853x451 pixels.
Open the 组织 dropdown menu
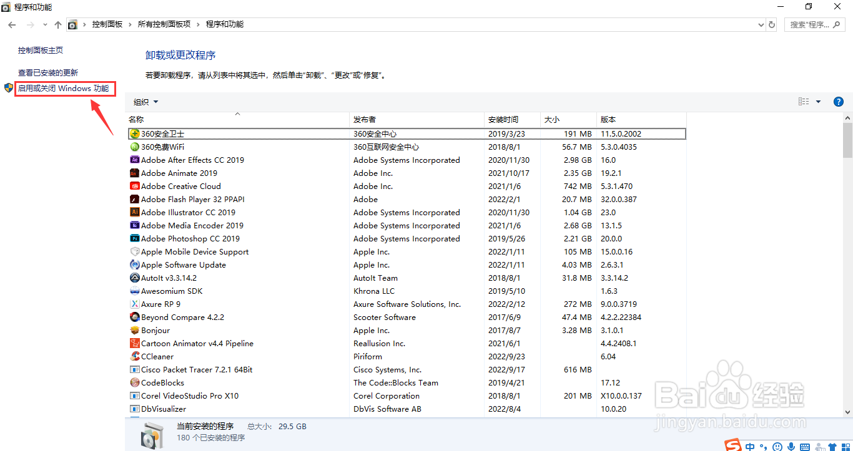[x=146, y=102]
